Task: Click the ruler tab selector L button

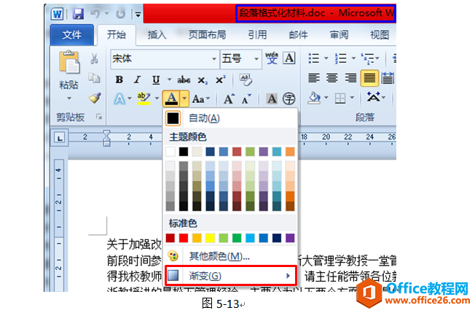Action: [60, 138]
